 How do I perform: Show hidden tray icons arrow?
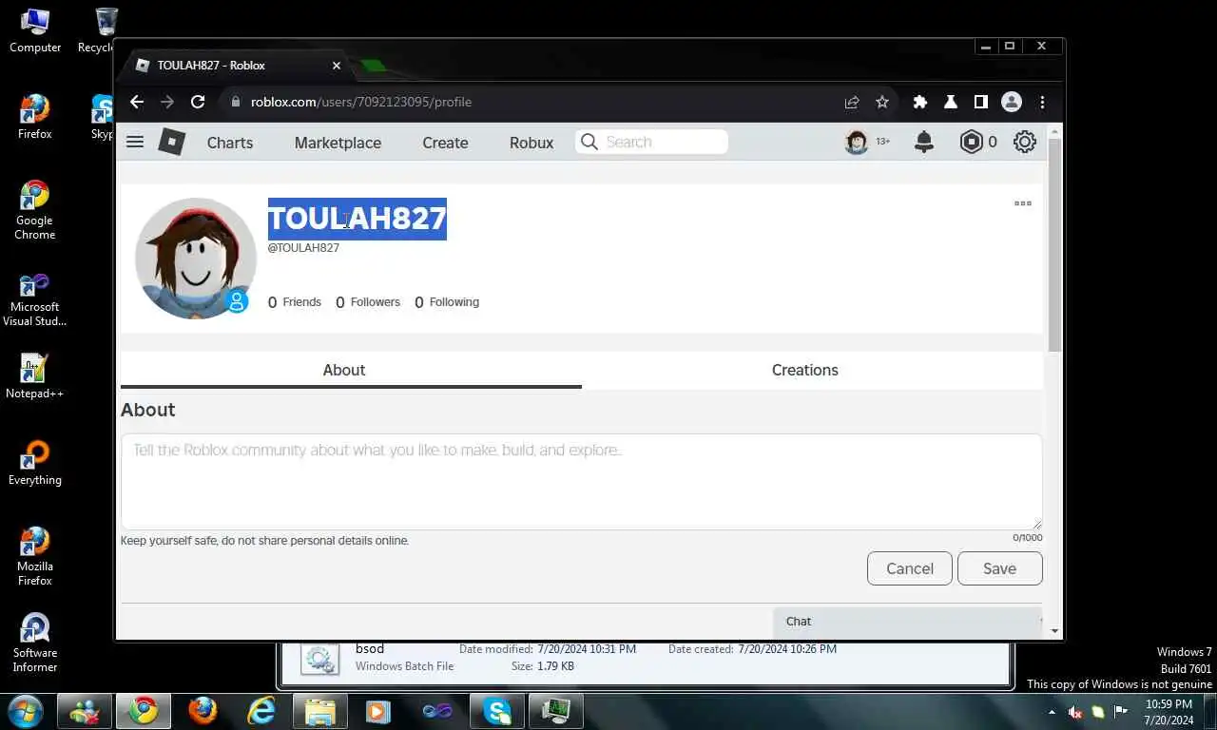pos(1052,712)
